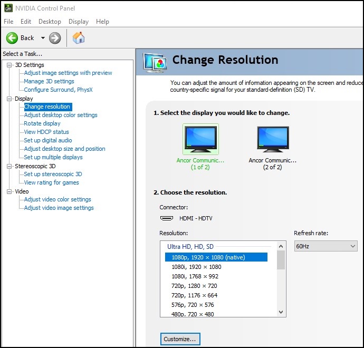Image resolution: width=364 pixels, height=348 pixels.
Task: Open Manage 3D settings link
Action: point(49,81)
